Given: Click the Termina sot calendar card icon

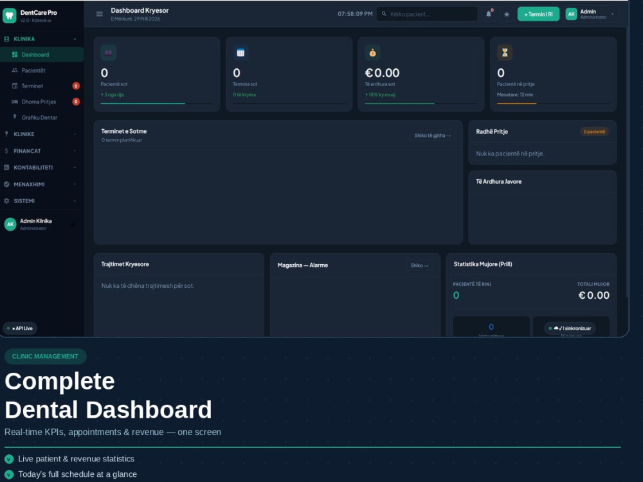Looking at the screenshot, I should click(240, 53).
